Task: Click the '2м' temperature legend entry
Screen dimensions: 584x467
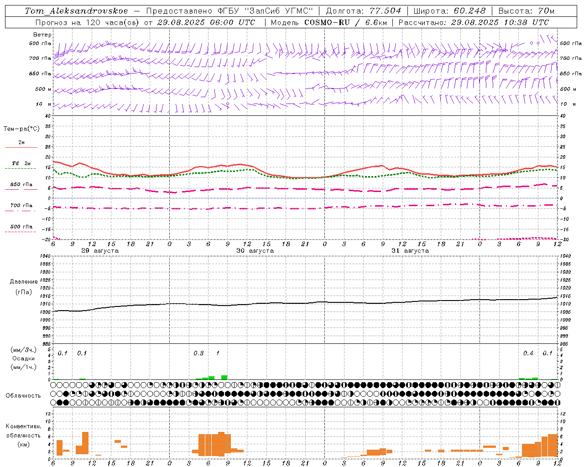Action: tap(21, 142)
